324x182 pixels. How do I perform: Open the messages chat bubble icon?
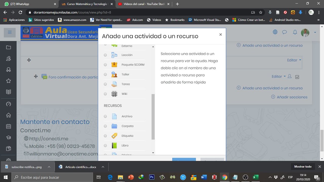(x=285, y=32)
